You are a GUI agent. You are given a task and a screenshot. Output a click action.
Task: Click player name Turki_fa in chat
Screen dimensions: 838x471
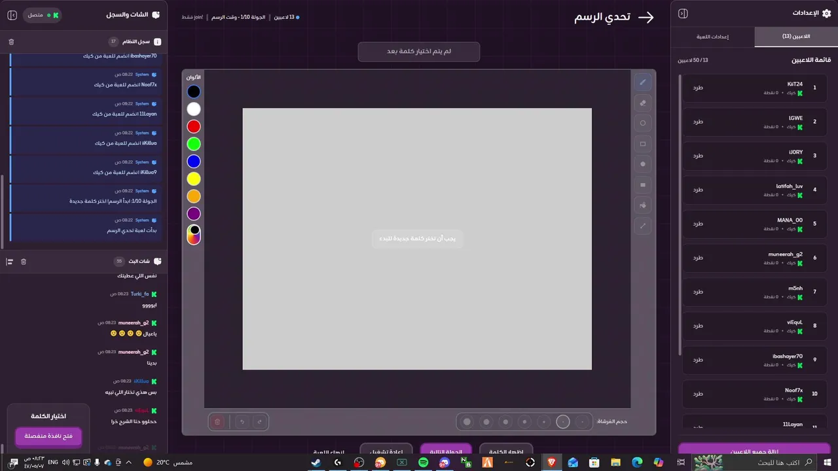(139, 294)
